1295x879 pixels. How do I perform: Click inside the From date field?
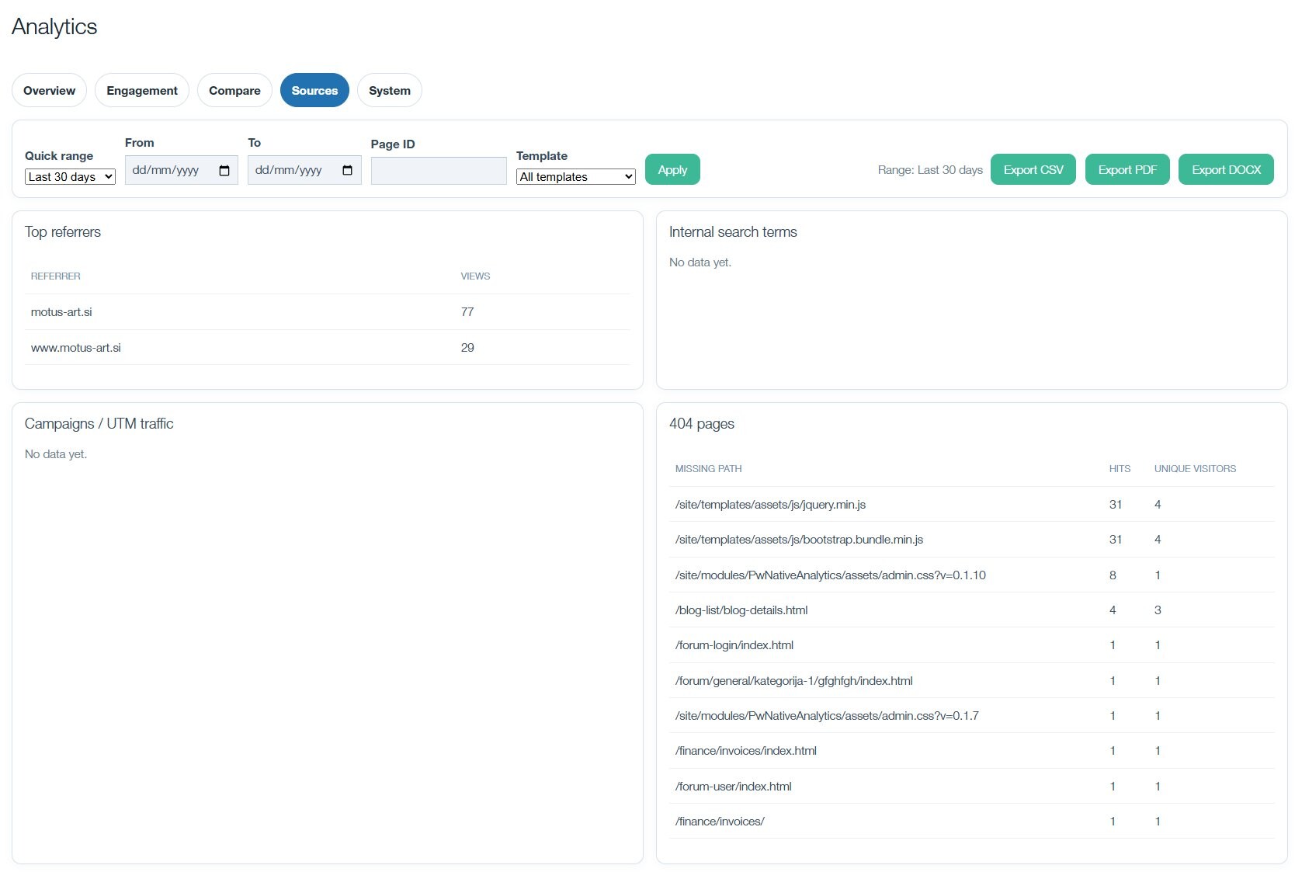tap(167, 171)
